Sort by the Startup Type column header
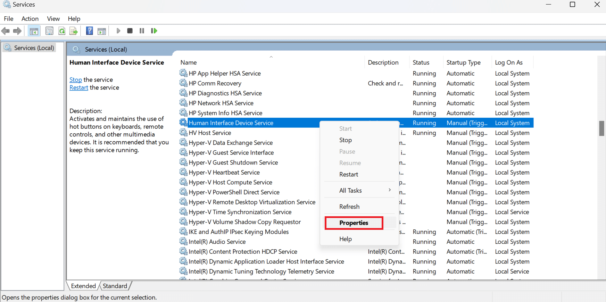 (464, 62)
